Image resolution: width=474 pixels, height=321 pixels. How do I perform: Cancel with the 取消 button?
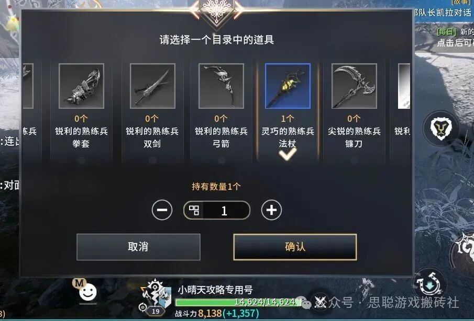pos(138,247)
